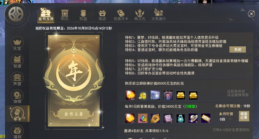
Task: Click the teal vase monthly reward item
Action: [180, 118]
